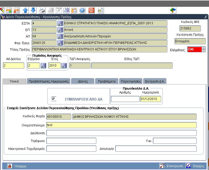Click the Διεύθυνση input field
The image size is (209, 170).
tap(121, 133)
